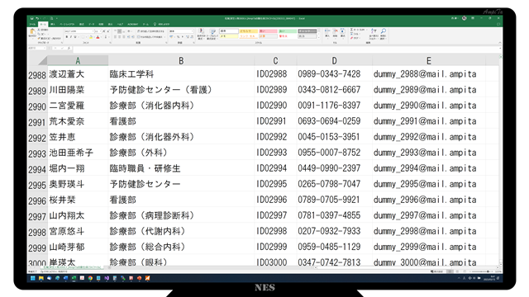Select column C header
This screenshot has width=529, height=297.
click(x=275, y=60)
